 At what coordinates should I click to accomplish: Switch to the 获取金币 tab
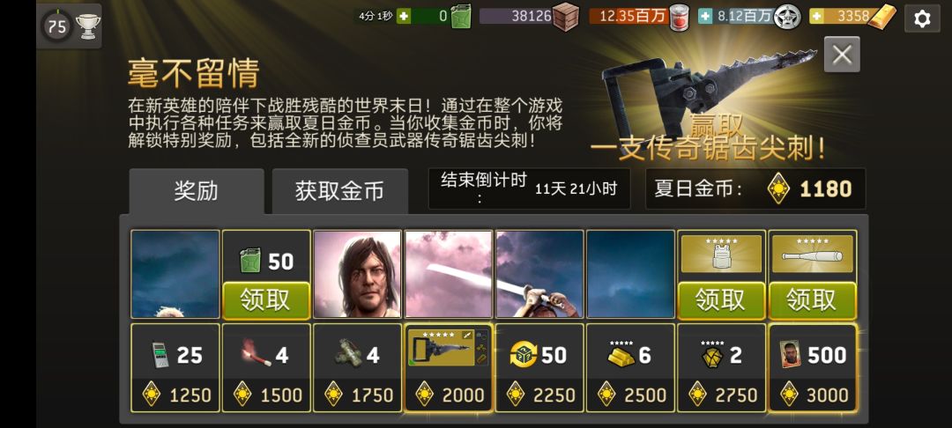340,191
